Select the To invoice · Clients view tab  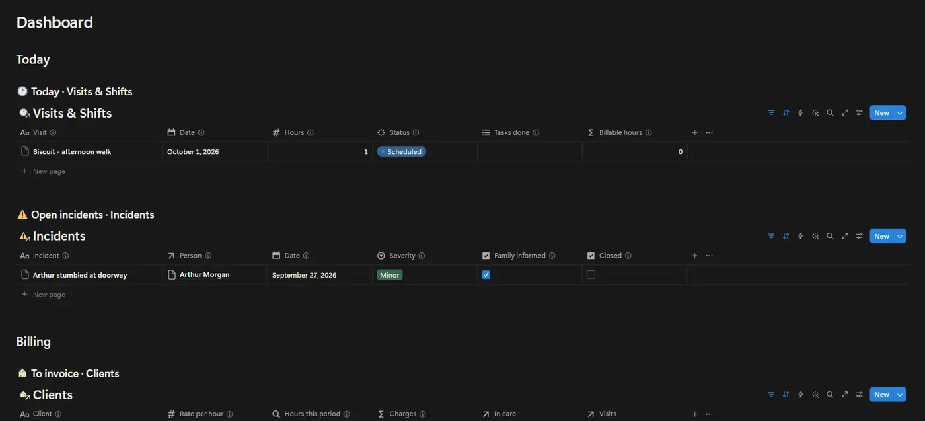tap(68, 373)
